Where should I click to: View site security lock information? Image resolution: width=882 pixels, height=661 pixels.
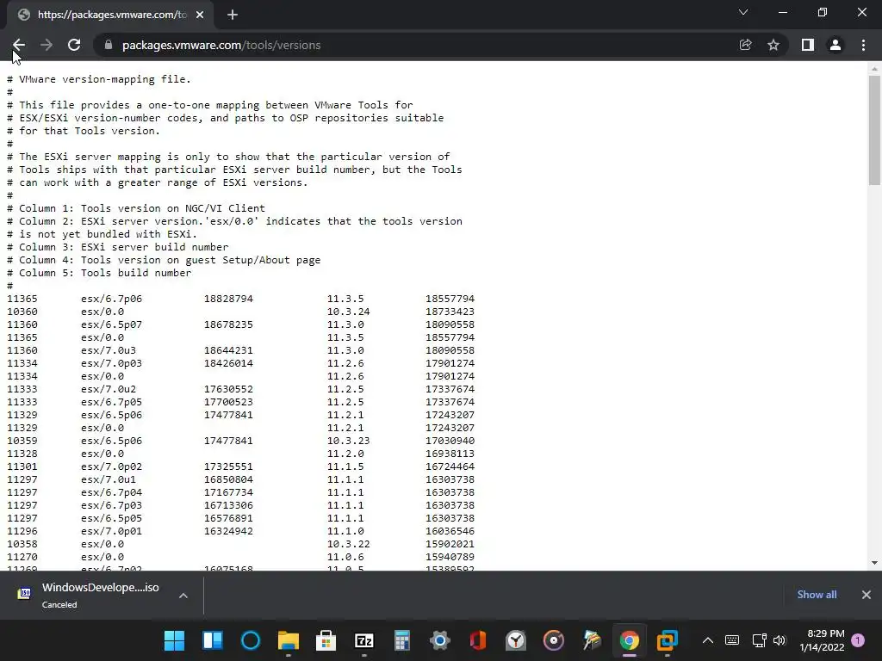109,45
